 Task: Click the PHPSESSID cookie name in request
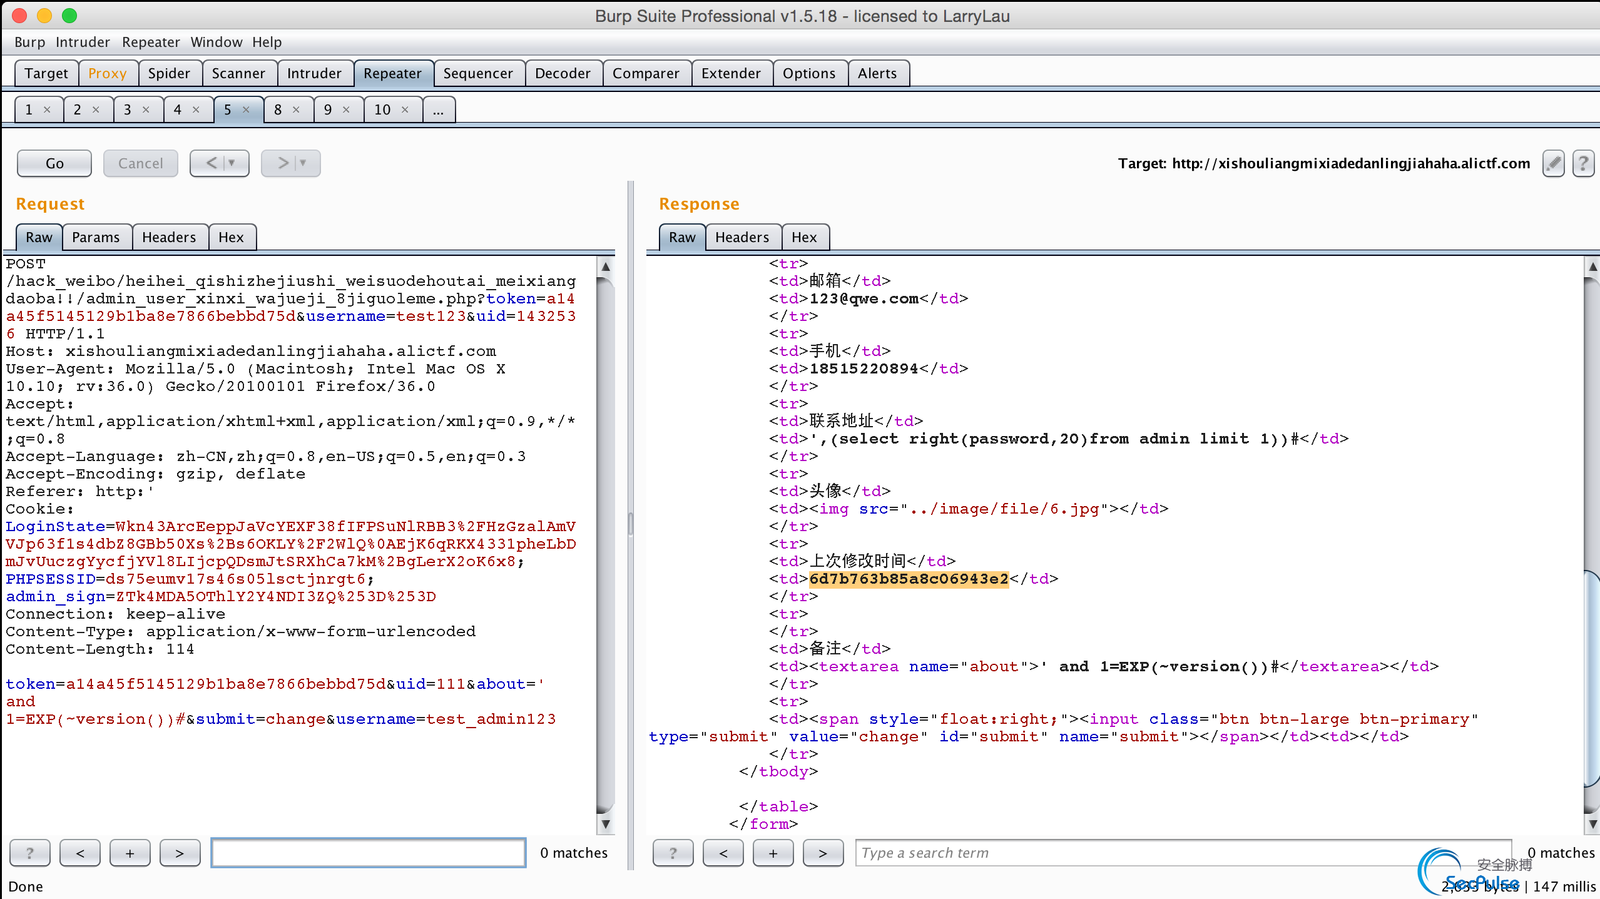pyautogui.click(x=51, y=579)
